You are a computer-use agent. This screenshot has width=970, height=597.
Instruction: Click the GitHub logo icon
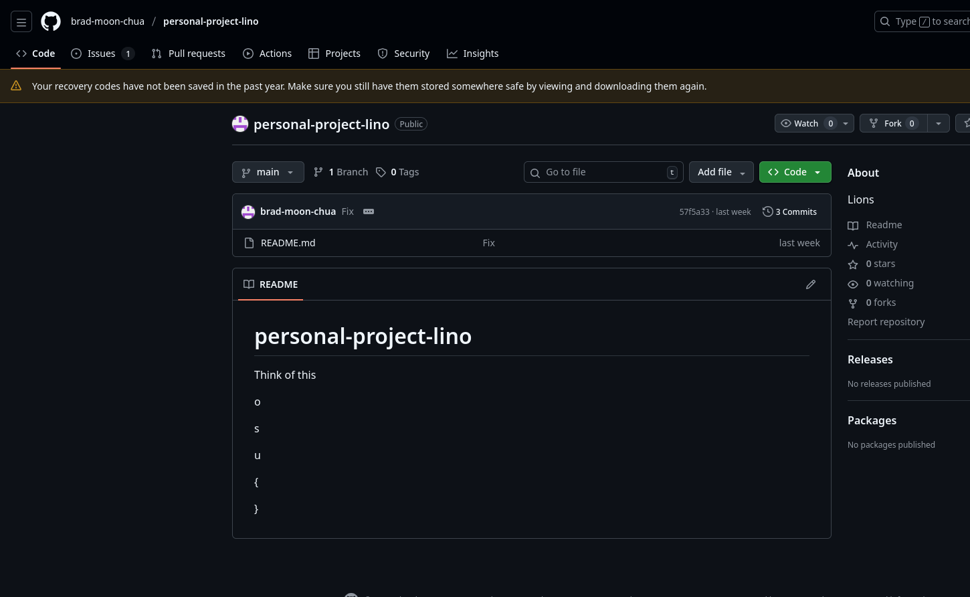click(x=51, y=21)
